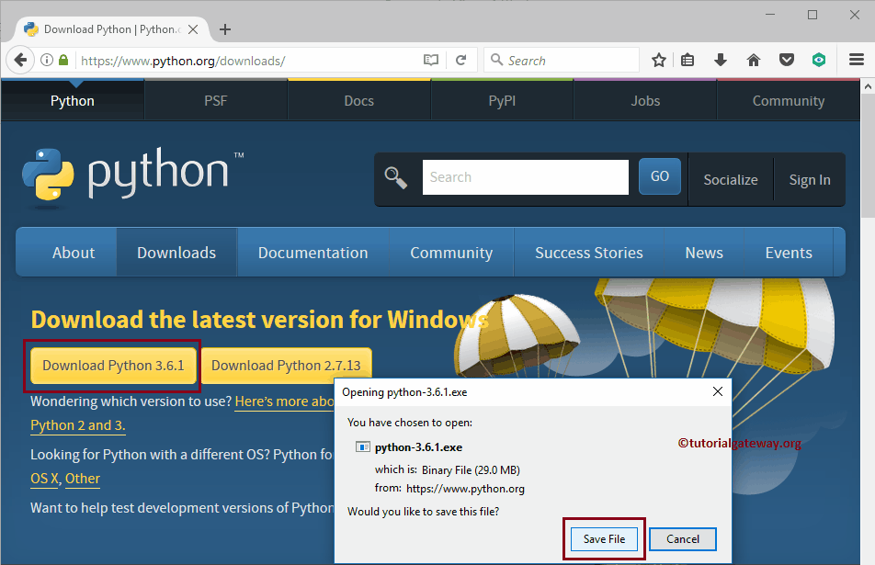Open the Documentation menu item
The width and height of the screenshot is (875, 565).
pos(312,253)
